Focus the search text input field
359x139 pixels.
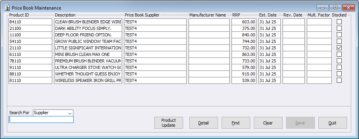click(x=41, y=119)
